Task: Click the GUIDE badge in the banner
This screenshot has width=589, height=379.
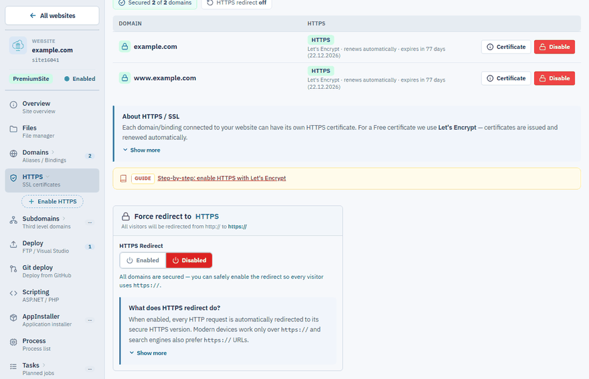Action: coord(143,178)
